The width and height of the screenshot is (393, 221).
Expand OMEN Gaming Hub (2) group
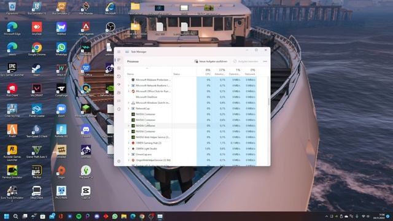[129, 143]
